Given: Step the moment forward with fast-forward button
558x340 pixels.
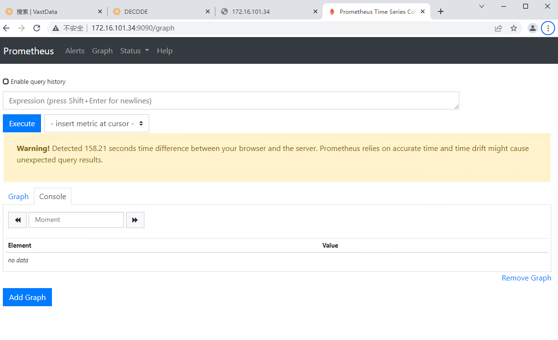Looking at the screenshot, I should click(x=135, y=220).
